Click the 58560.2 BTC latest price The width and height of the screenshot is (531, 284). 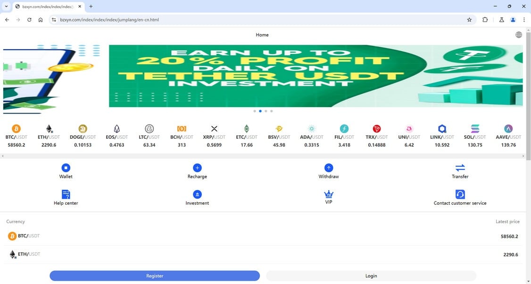coord(509,236)
